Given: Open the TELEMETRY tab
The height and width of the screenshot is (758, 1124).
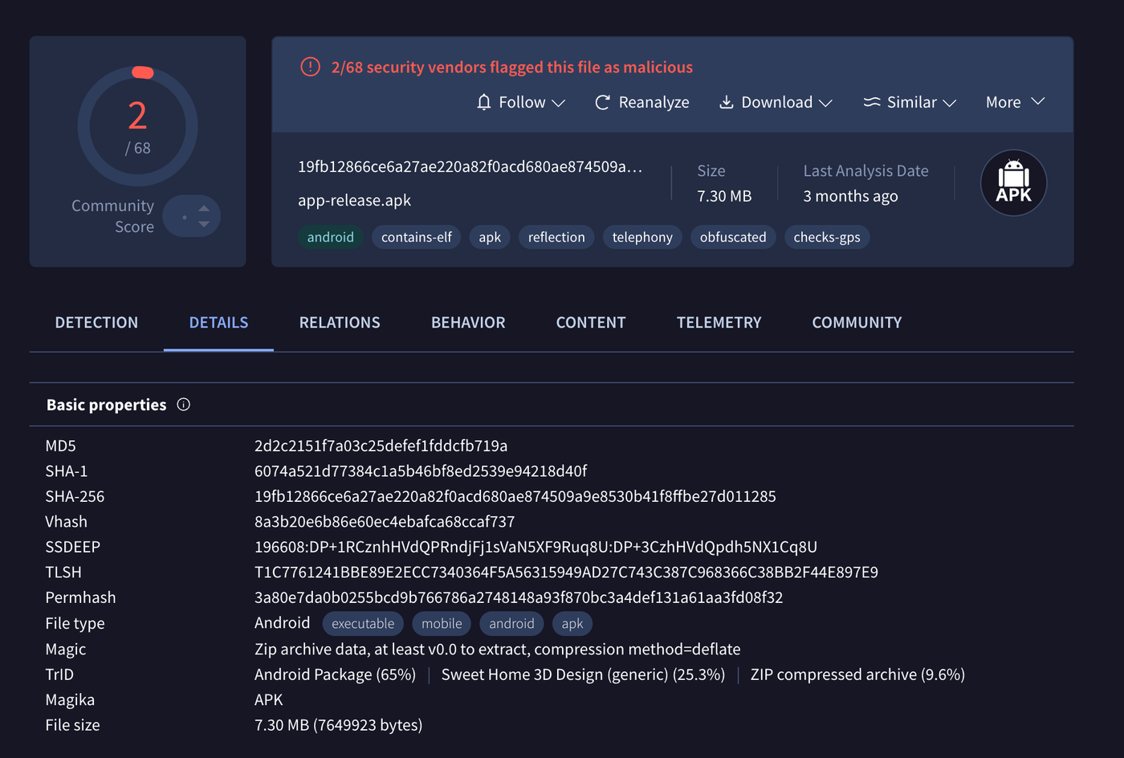Looking at the screenshot, I should [x=719, y=322].
